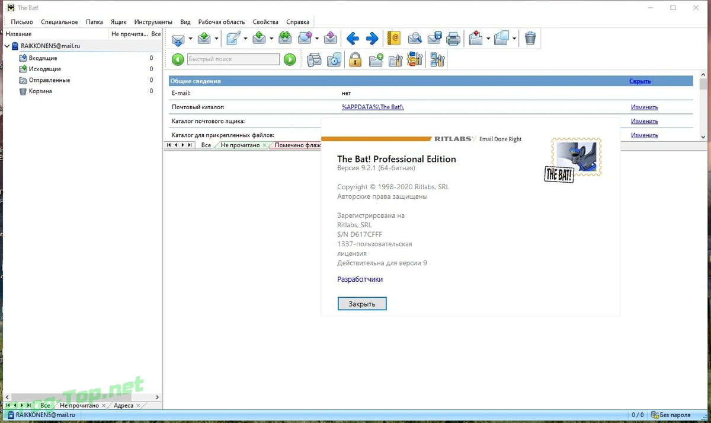Go back with the blue left arrow
Screen dimensions: 711x423
(353, 39)
